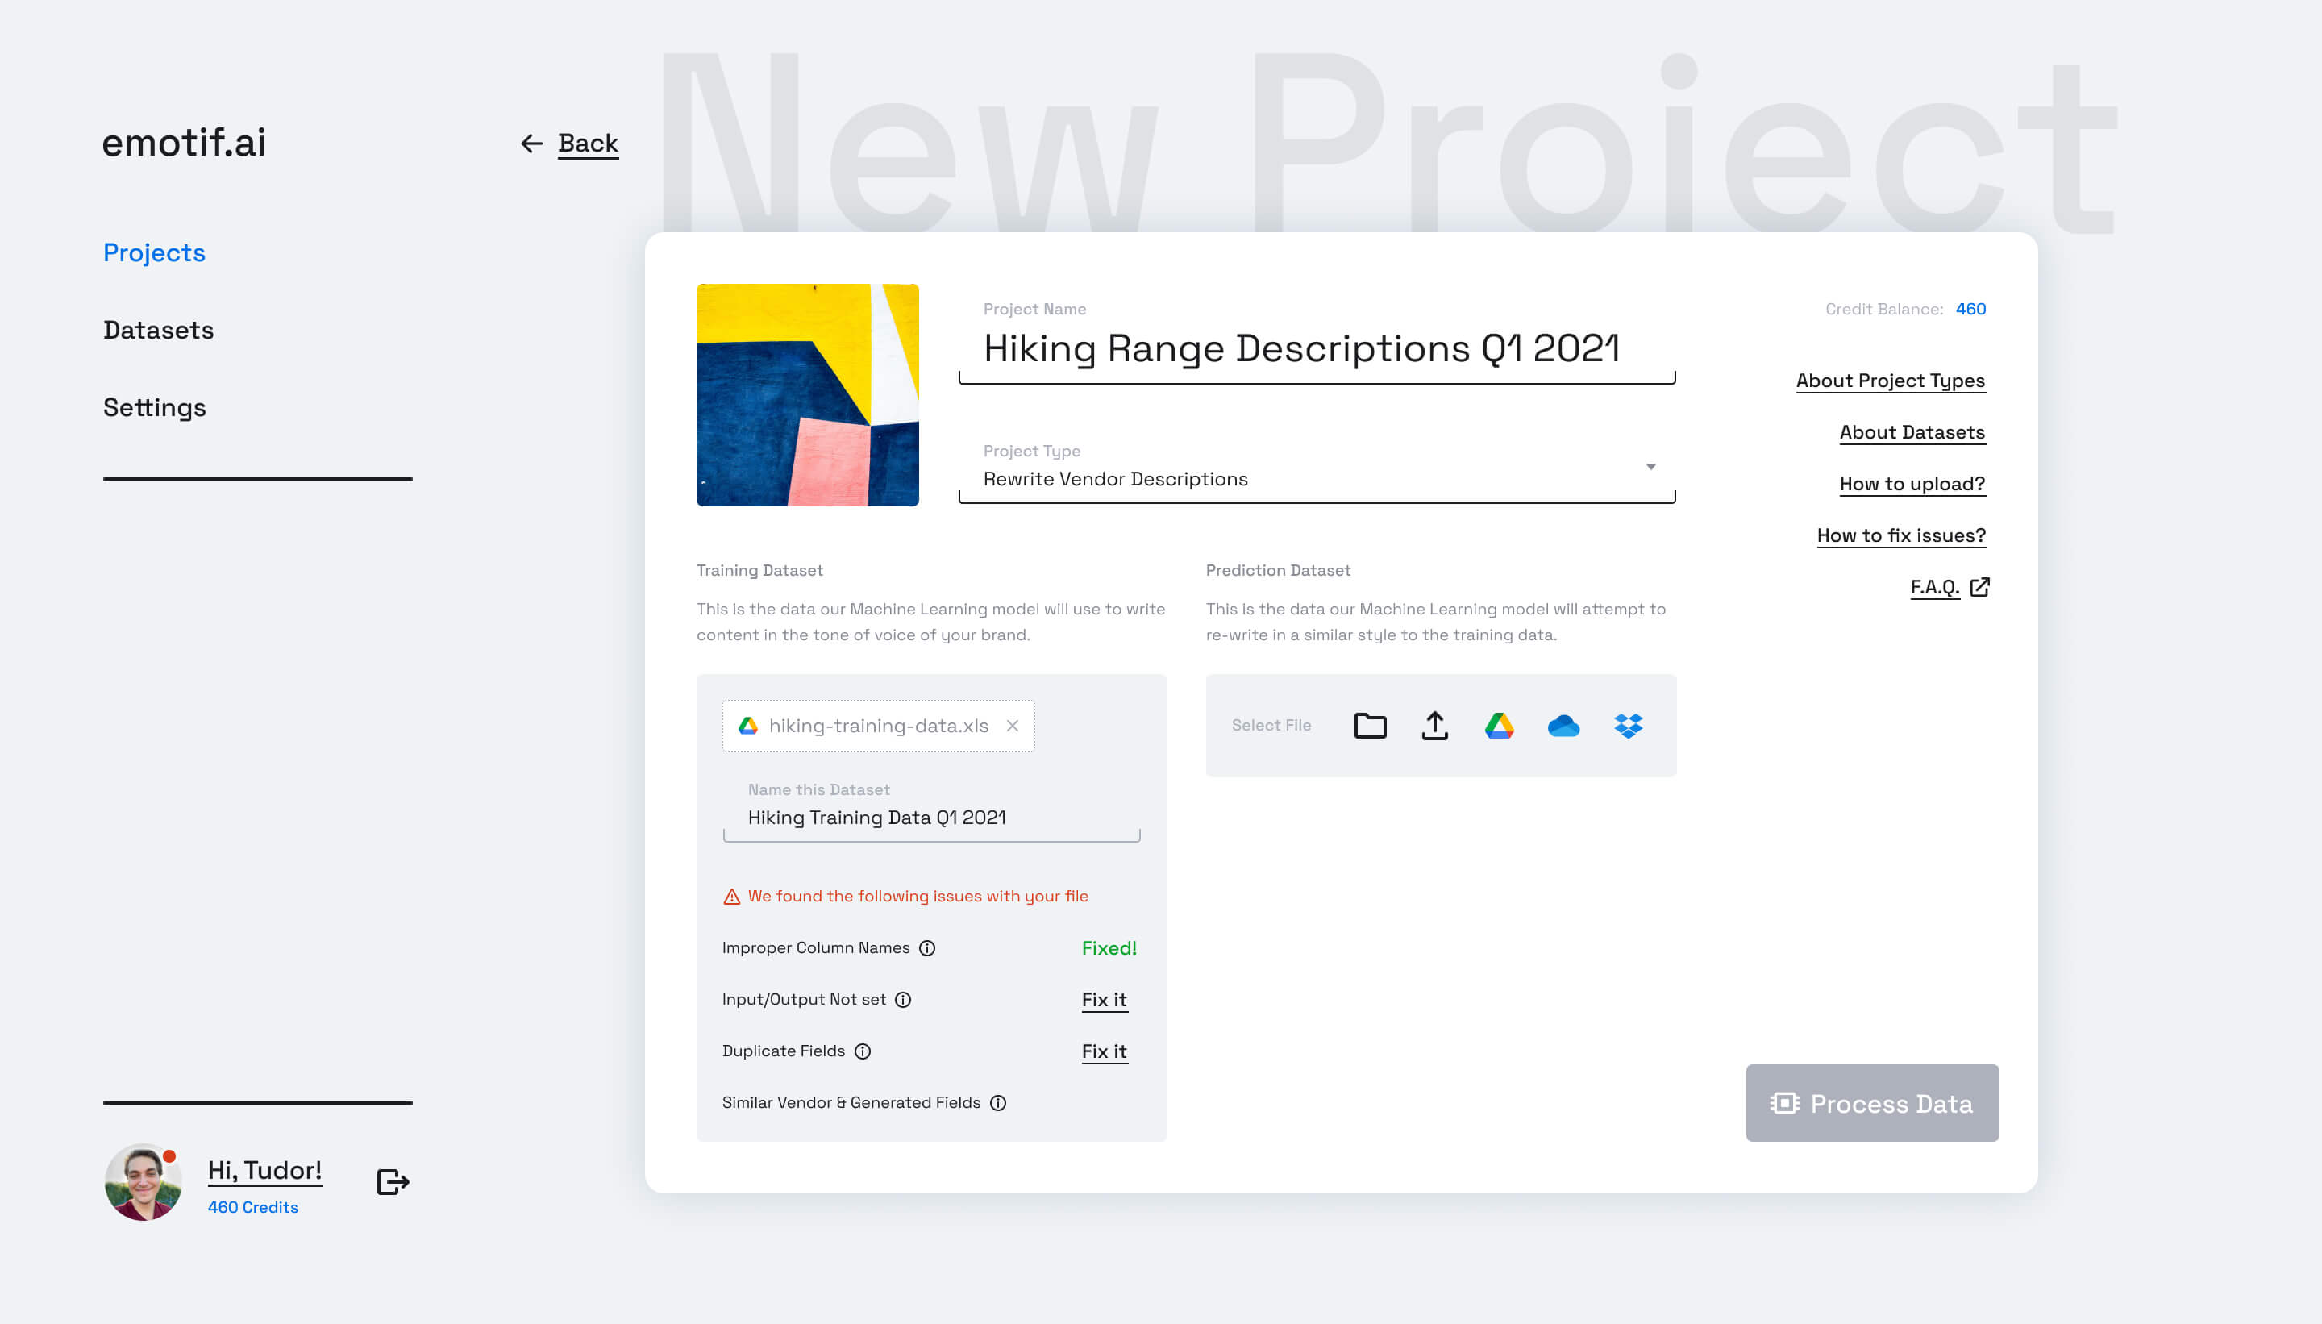The image size is (2322, 1324).
Task: Info icon for Similar Vendor & Generated Fields
Action: 997,1103
